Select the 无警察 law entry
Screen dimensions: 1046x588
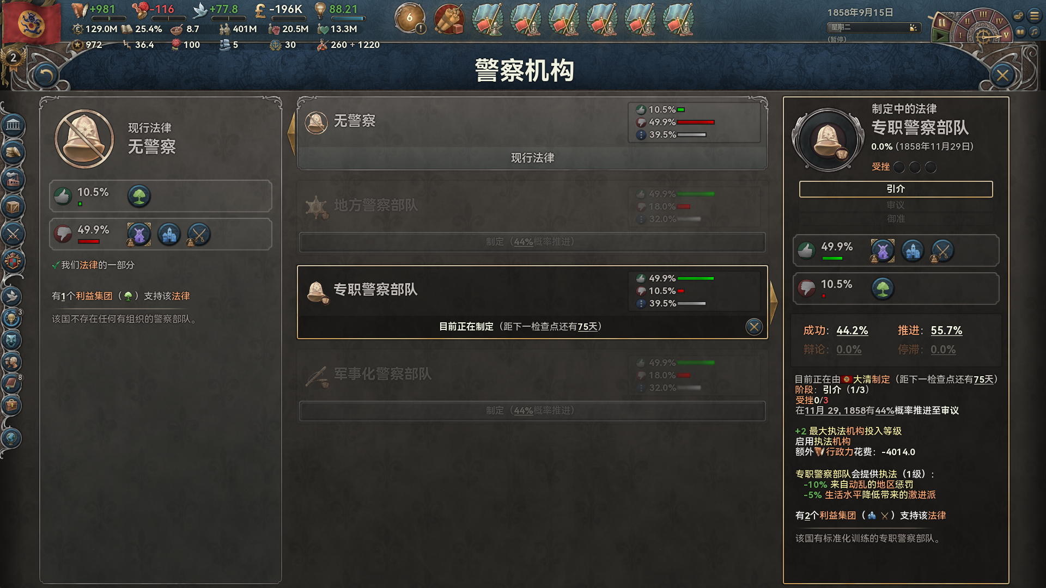click(x=532, y=134)
